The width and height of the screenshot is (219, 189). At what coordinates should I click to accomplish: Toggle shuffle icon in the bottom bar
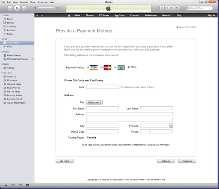(13, 185)
